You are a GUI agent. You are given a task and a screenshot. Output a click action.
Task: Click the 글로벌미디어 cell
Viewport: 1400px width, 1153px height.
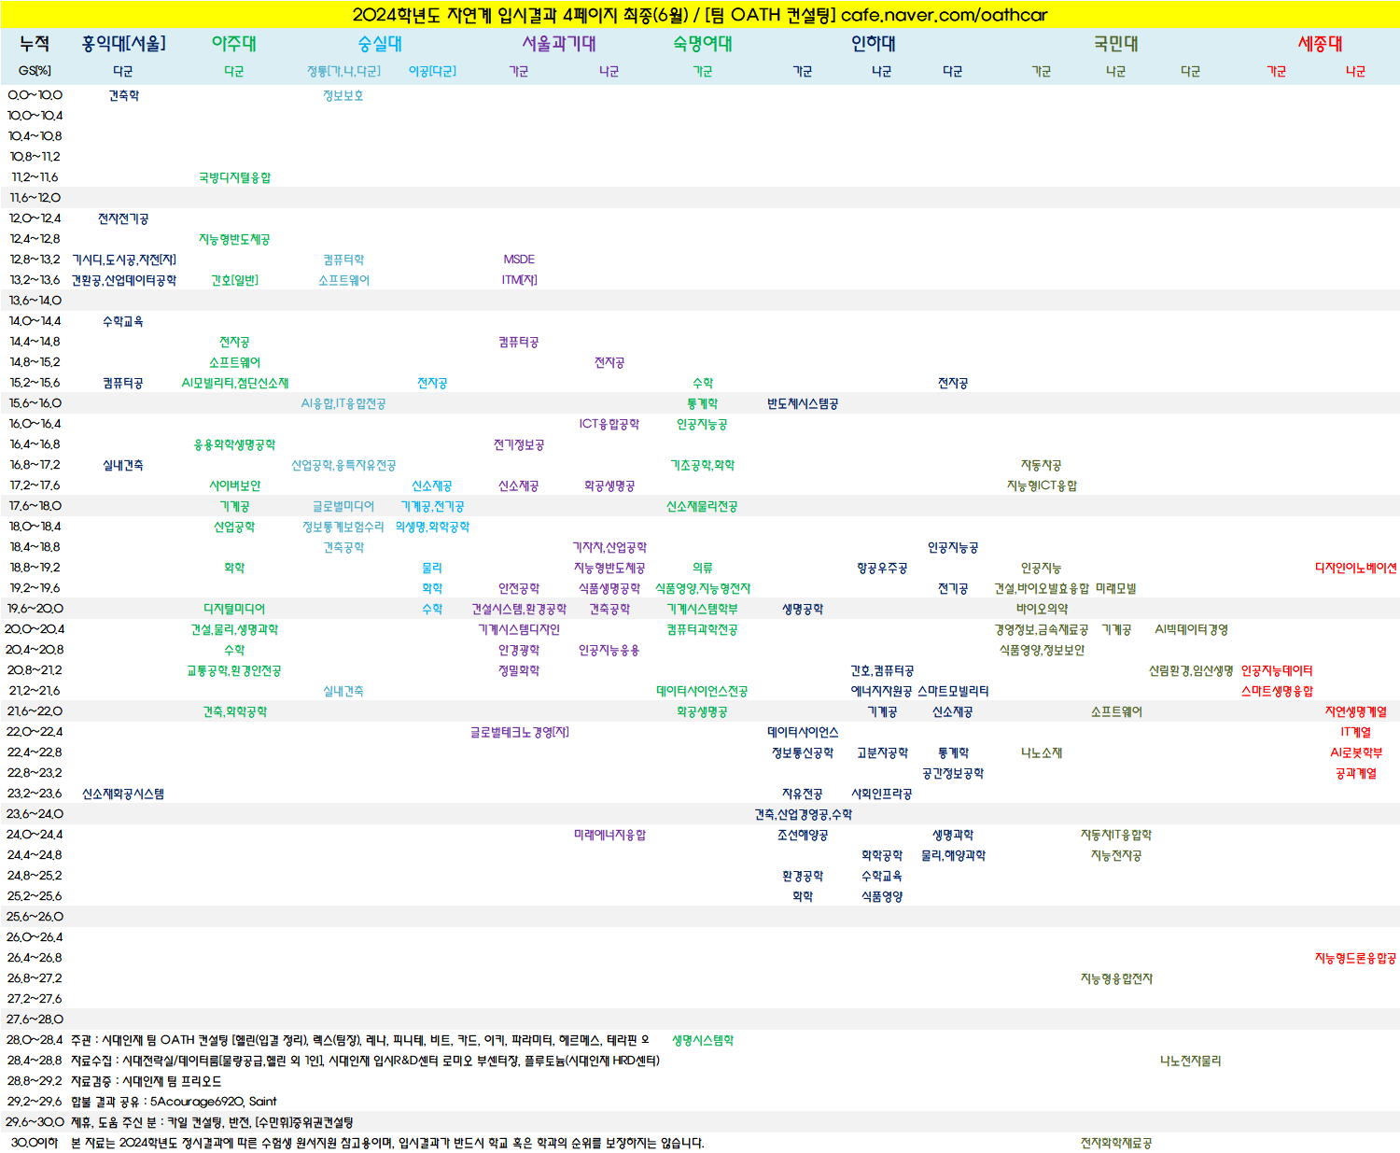pos(343,506)
